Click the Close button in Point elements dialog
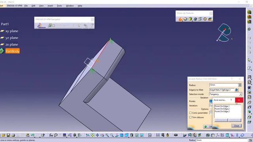The width and height of the screenshot is (253, 142). coord(236,126)
